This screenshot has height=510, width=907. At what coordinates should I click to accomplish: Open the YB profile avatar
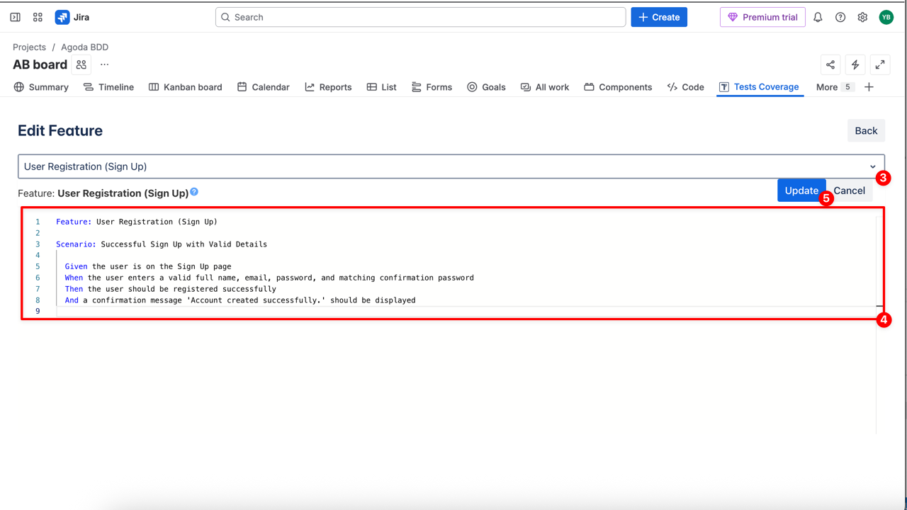tap(886, 16)
